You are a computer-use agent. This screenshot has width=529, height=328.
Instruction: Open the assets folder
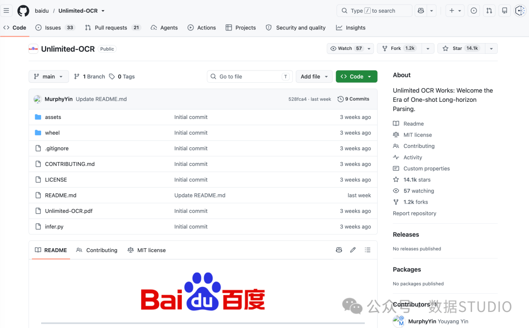click(53, 117)
